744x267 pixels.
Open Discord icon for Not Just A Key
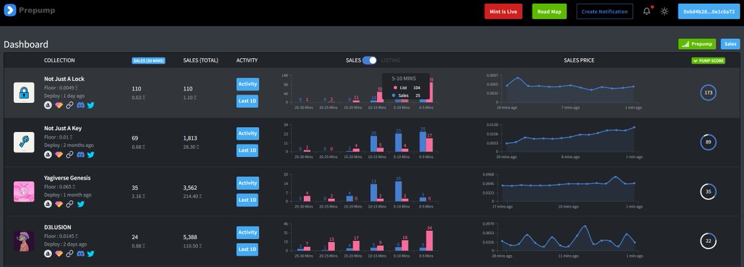80,154
